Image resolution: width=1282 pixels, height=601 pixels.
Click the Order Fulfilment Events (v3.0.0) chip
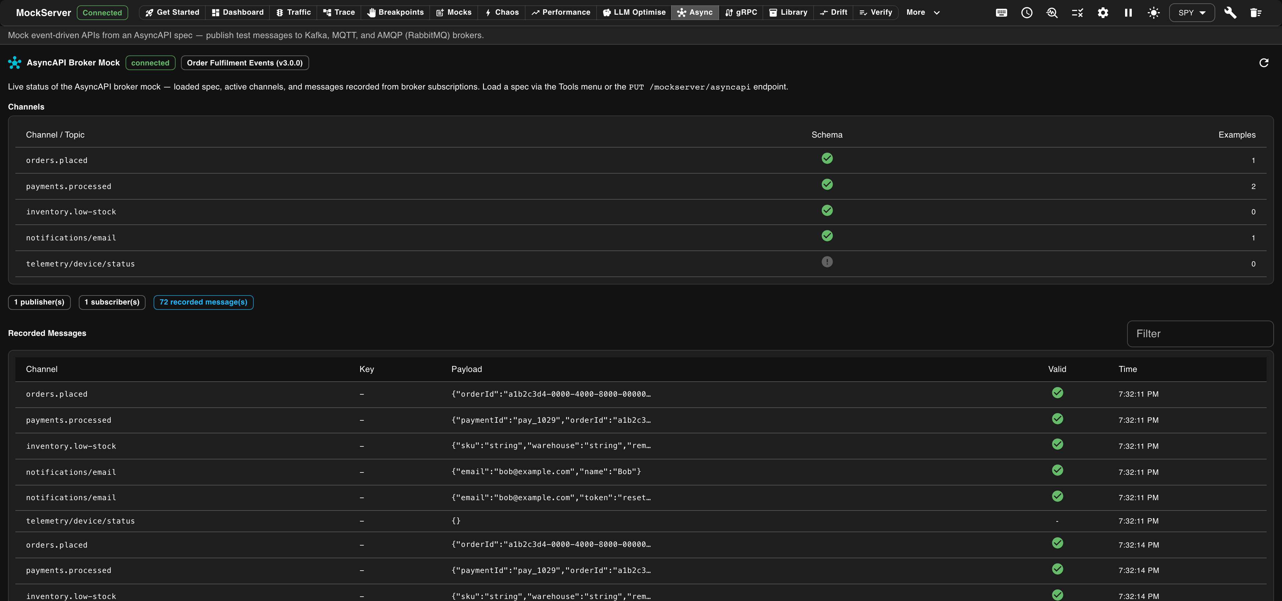tap(245, 63)
